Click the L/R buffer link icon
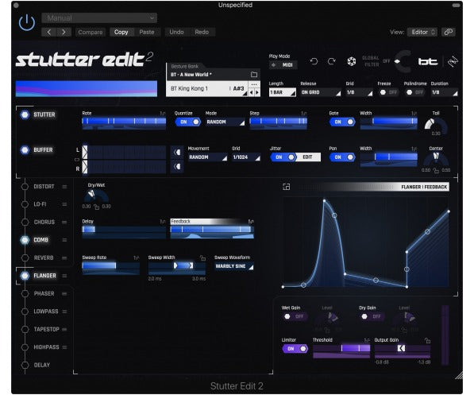This screenshot has height=395, width=474. pyautogui.click(x=77, y=160)
